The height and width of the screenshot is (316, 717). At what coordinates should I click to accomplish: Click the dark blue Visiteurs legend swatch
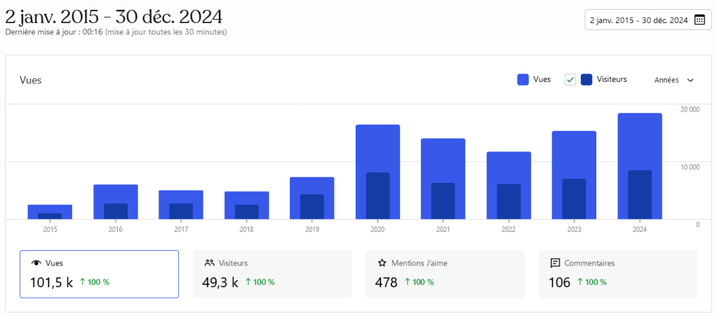[x=587, y=80]
